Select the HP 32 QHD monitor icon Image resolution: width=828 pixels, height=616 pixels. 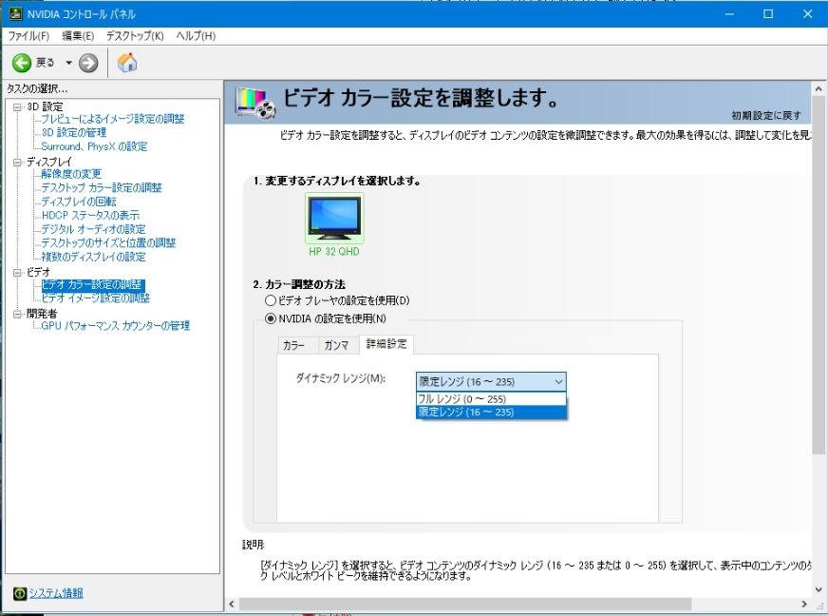point(334,219)
